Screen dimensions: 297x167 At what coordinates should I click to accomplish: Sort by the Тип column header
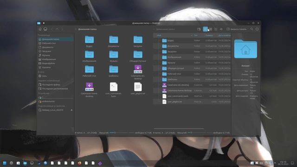pyautogui.click(x=199, y=35)
